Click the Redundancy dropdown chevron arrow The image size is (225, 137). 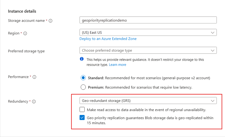pyautogui.click(x=213, y=101)
